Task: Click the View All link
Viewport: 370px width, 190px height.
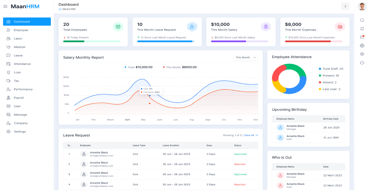Action: 250,135
